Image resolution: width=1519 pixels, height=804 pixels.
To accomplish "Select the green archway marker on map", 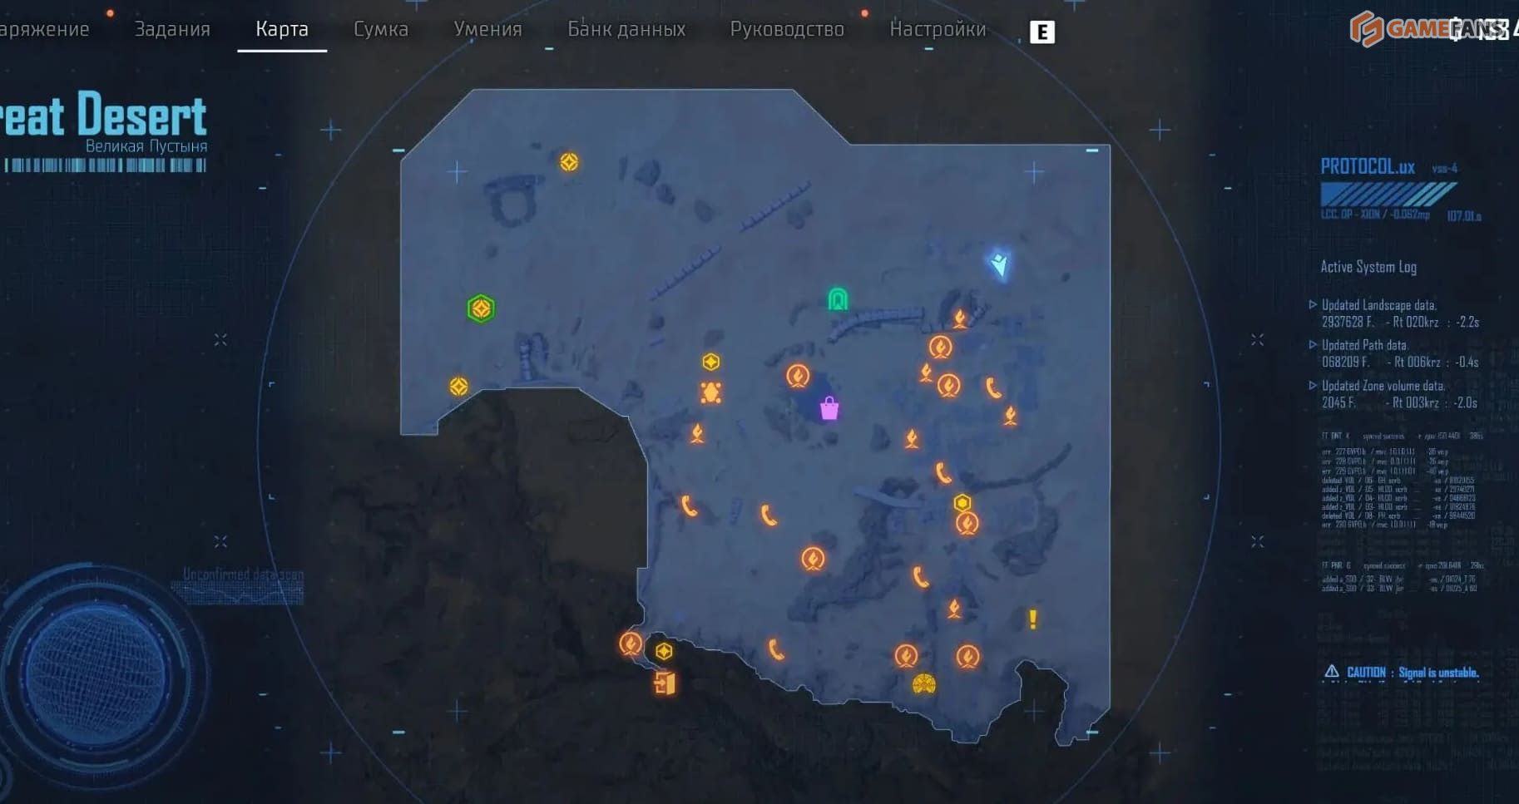I will 838,298.
